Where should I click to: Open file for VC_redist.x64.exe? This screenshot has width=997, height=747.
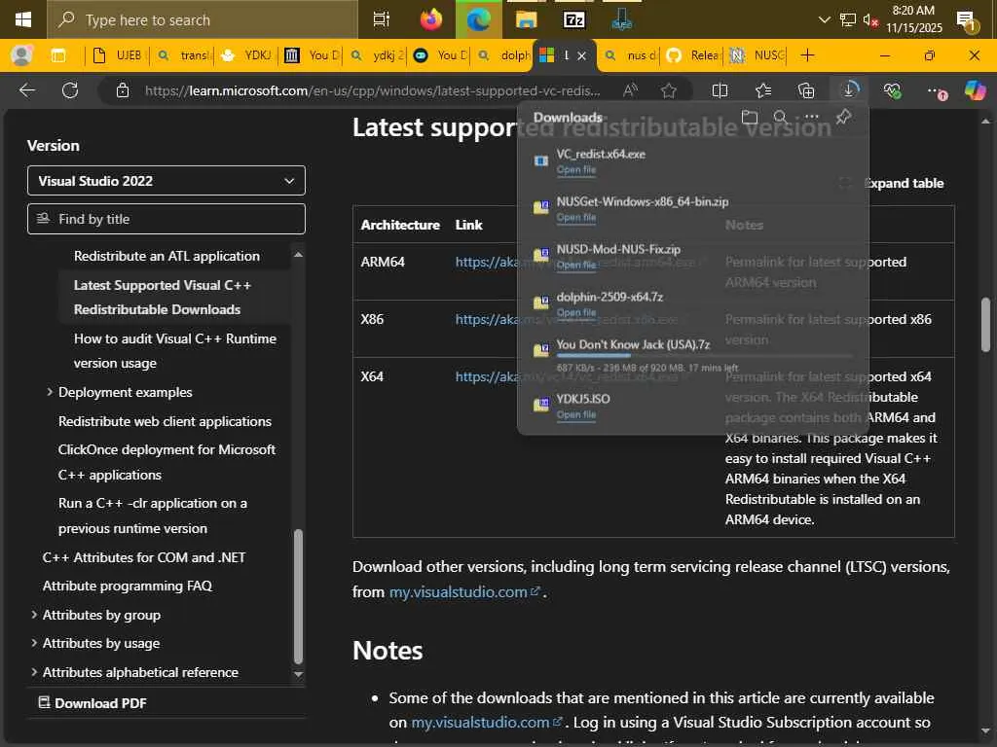coord(576,169)
